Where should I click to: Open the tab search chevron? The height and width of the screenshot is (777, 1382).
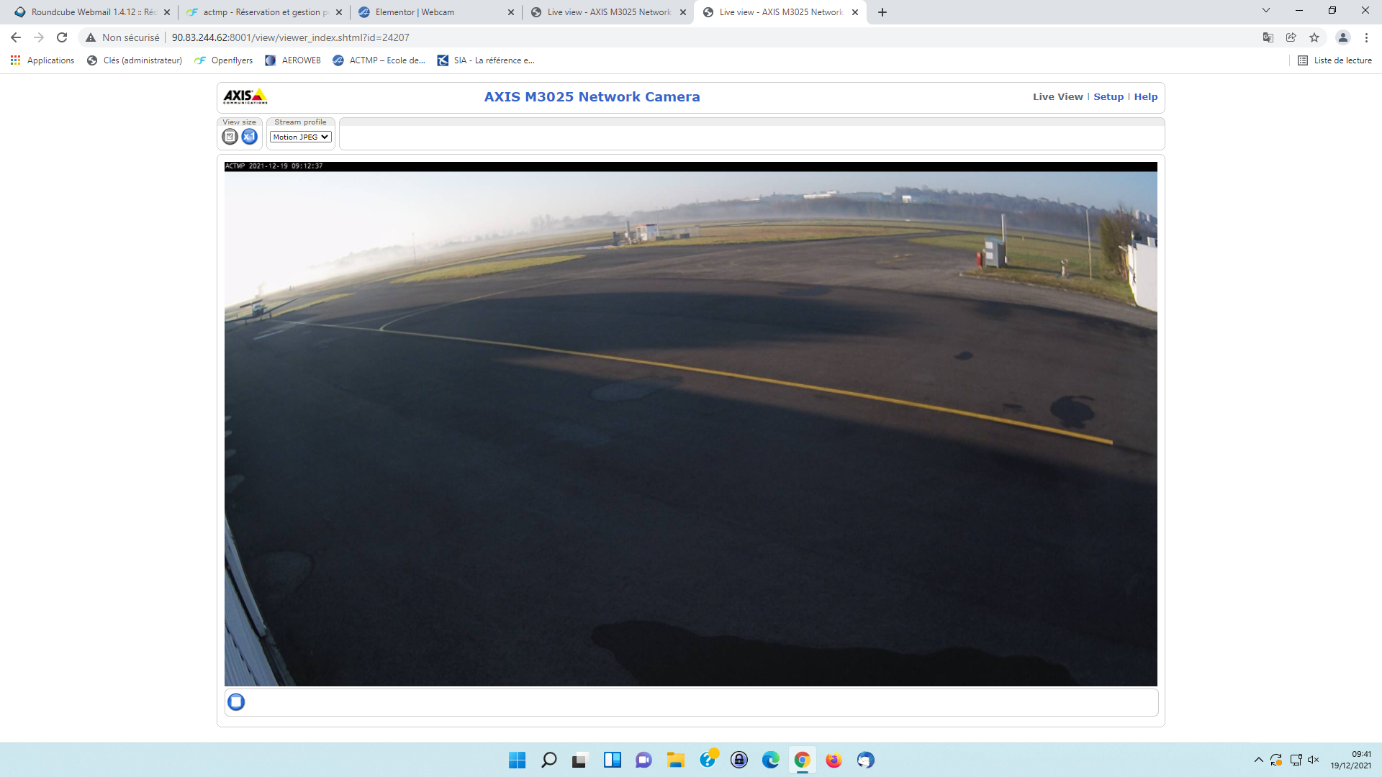coord(1266,11)
